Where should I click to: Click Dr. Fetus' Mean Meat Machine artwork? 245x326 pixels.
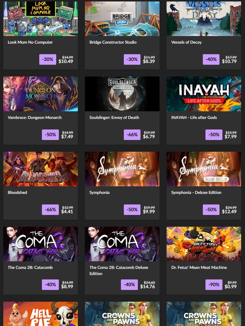coord(204,244)
